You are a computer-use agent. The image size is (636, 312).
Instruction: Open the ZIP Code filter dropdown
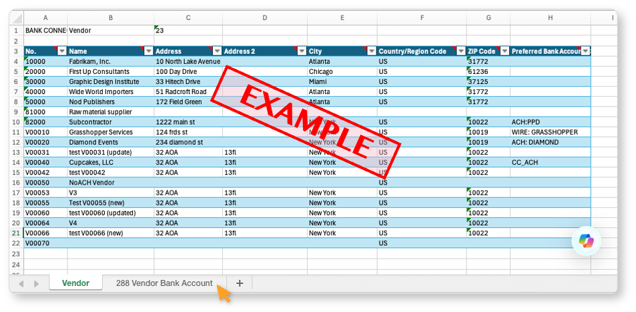click(x=505, y=51)
